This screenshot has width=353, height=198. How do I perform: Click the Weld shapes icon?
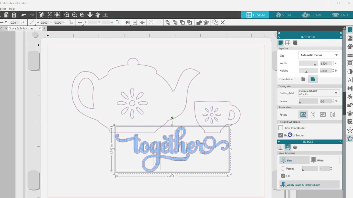199,22
